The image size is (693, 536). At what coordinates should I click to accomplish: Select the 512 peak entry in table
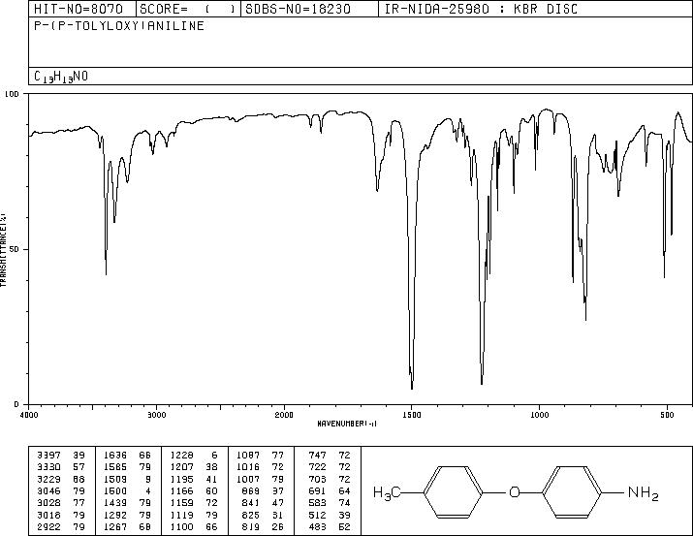[330, 516]
